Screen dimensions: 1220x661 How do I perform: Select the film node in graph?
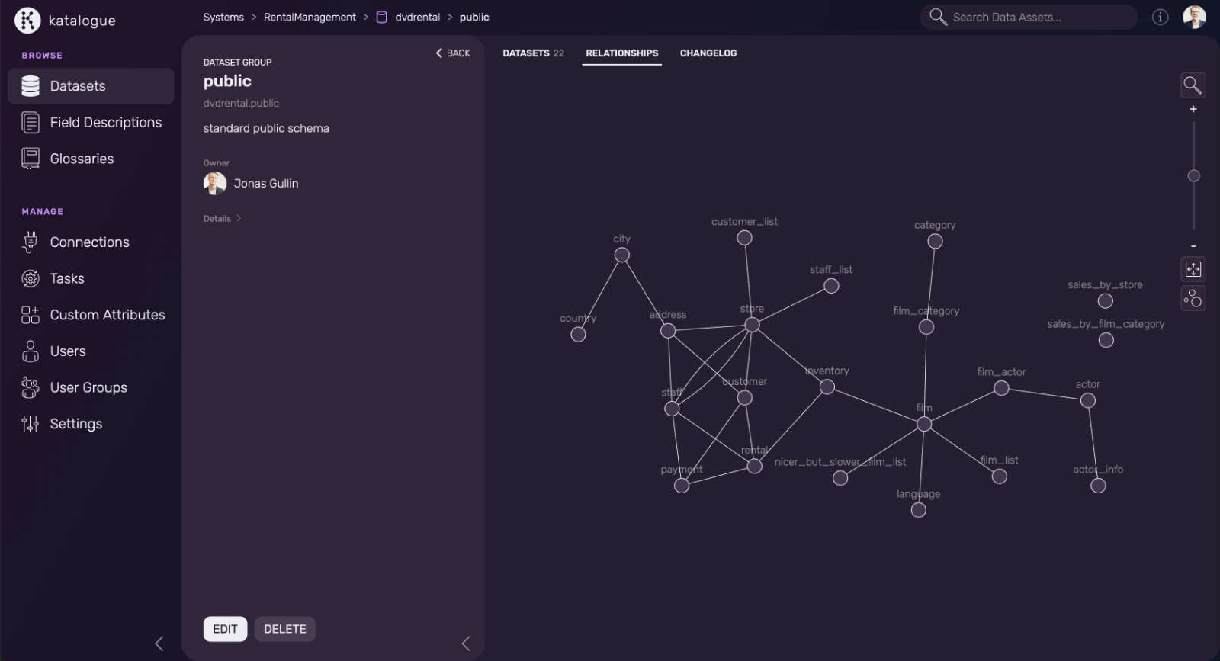pyautogui.click(x=923, y=425)
